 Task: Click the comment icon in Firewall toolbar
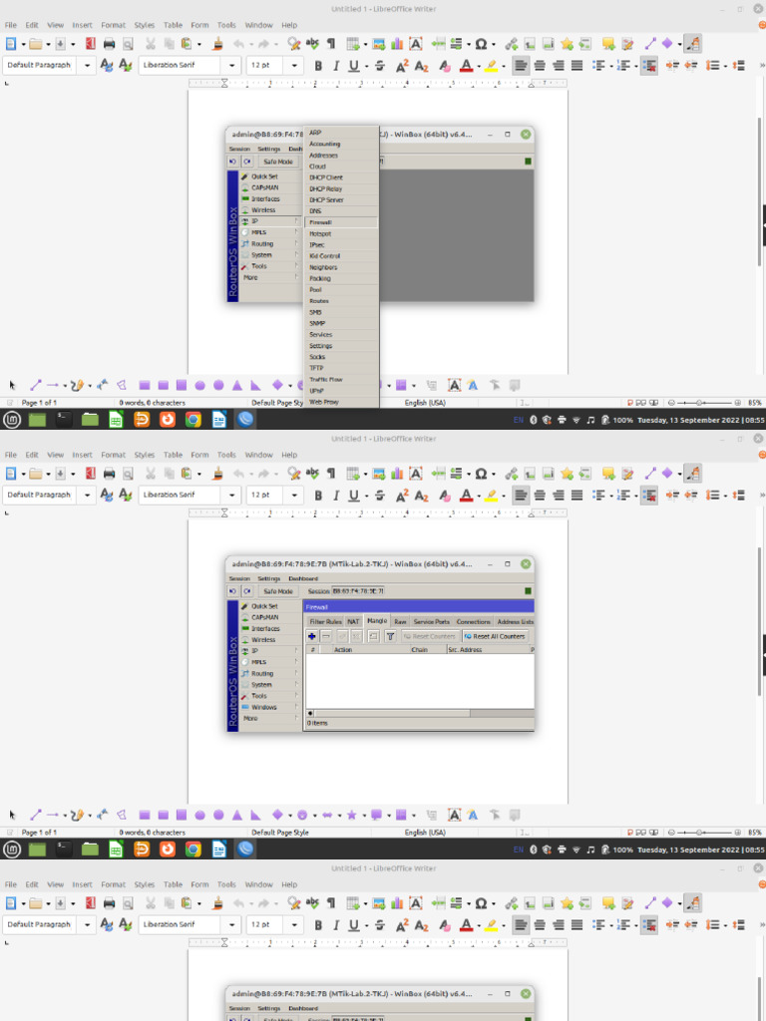[373, 636]
